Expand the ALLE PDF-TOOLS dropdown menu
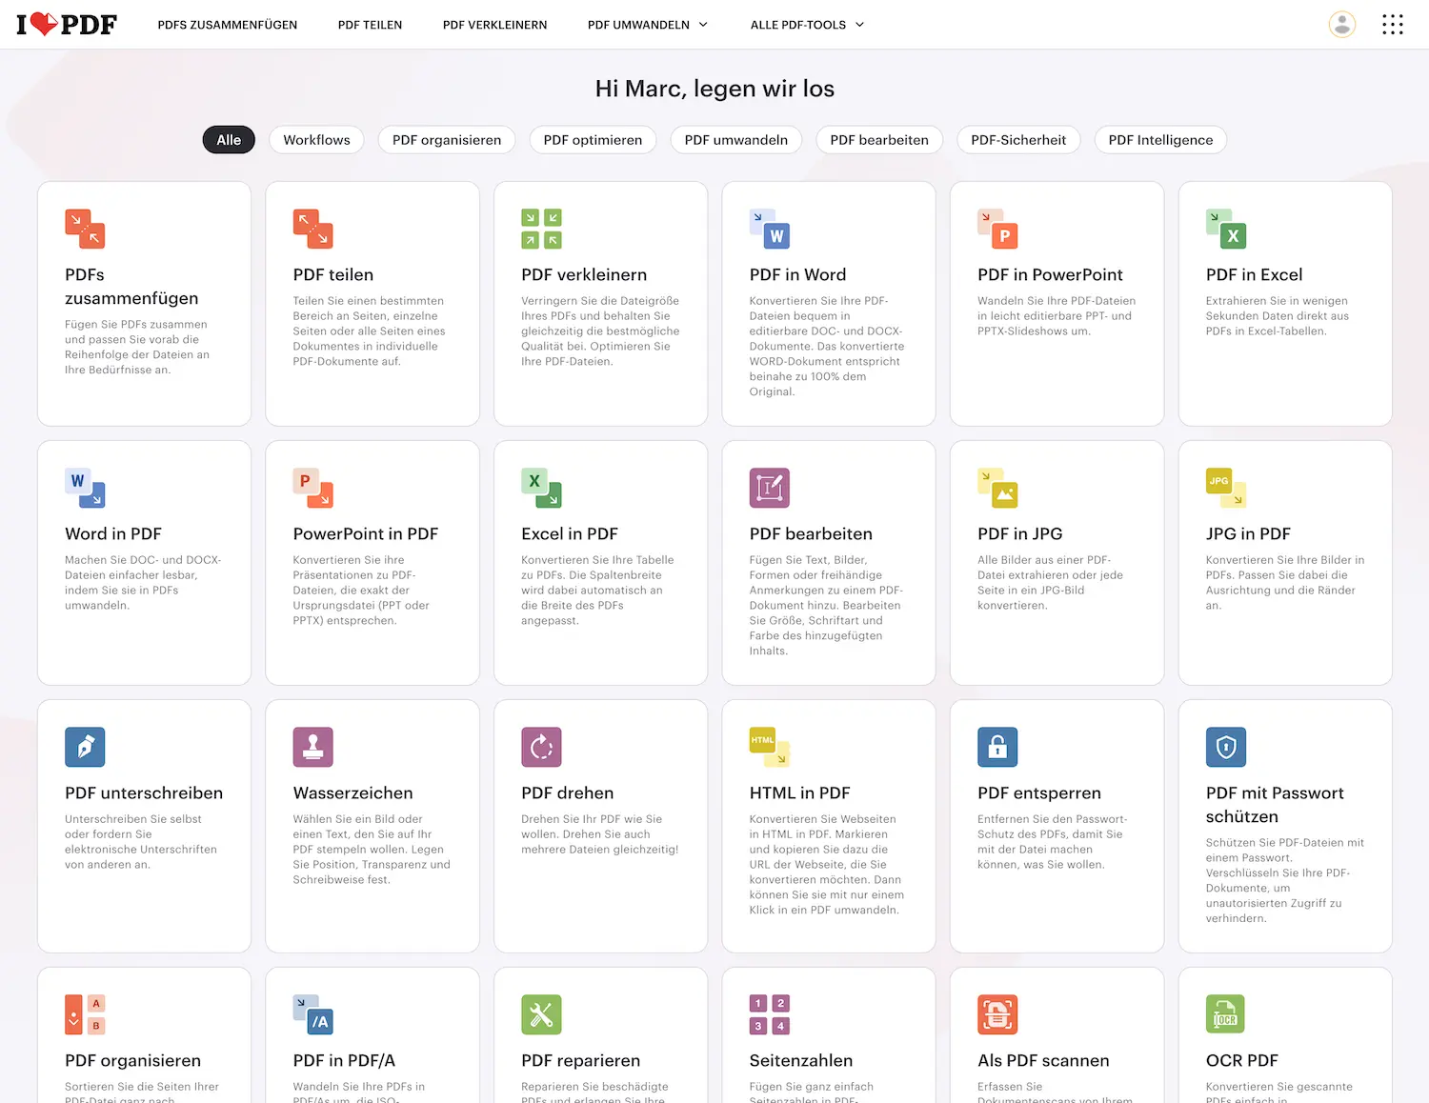 807,25
